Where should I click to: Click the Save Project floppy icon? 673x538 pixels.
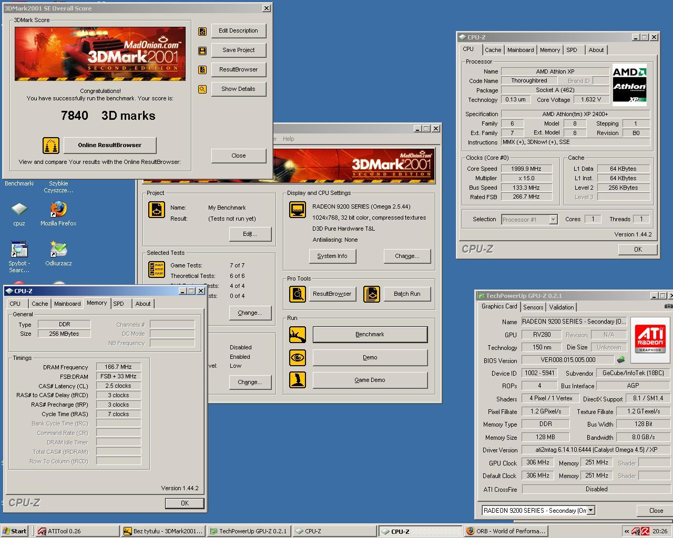coord(202,50)
